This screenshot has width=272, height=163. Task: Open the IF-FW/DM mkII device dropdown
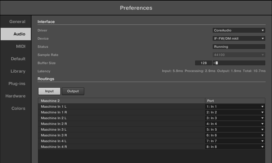239,38
